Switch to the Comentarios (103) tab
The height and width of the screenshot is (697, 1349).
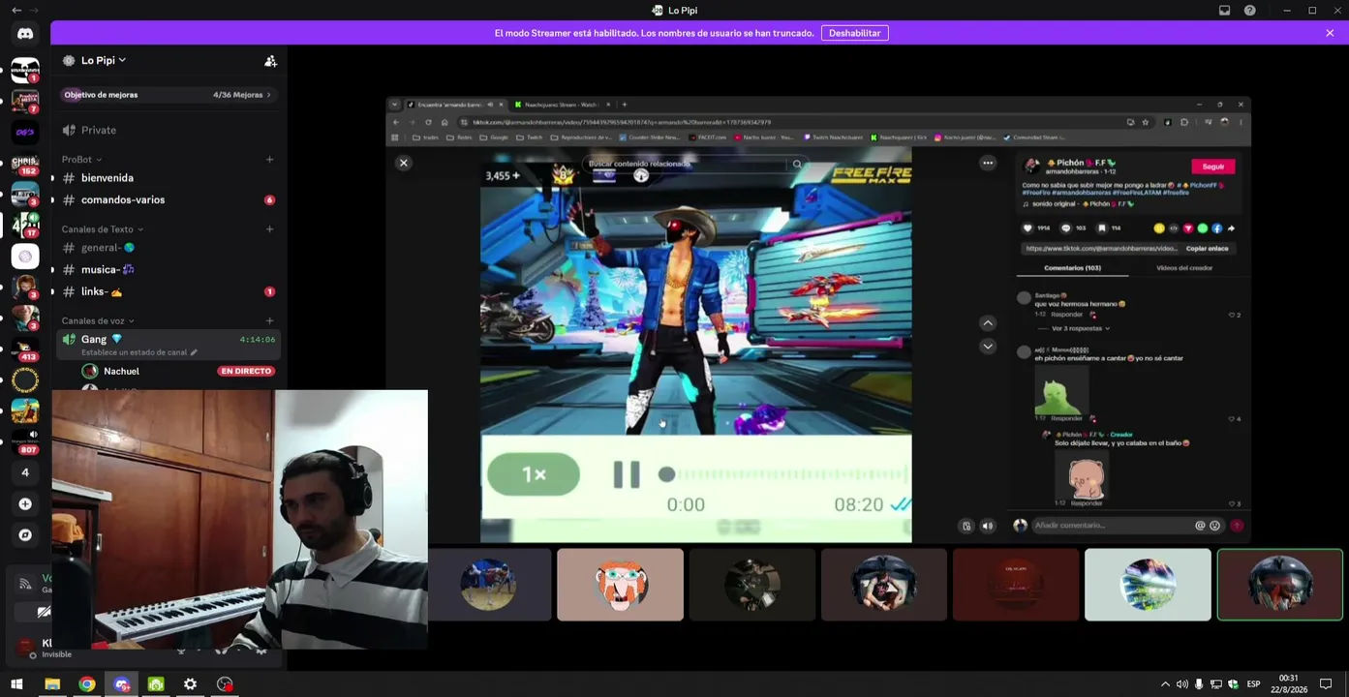coord(1072,268)
